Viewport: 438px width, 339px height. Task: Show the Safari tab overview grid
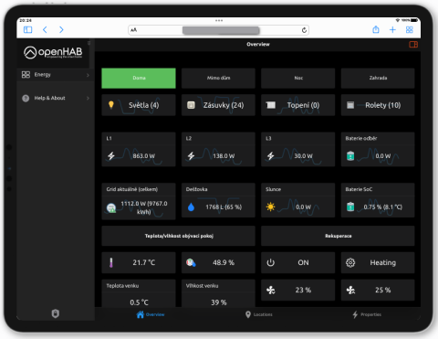point(410,29)
